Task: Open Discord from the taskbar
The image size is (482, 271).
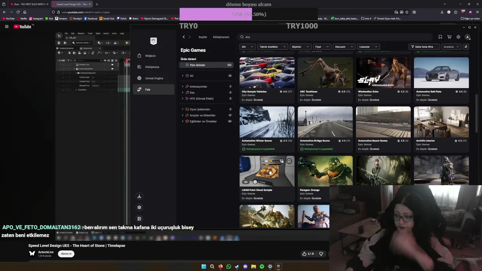Action: [245, 266]
